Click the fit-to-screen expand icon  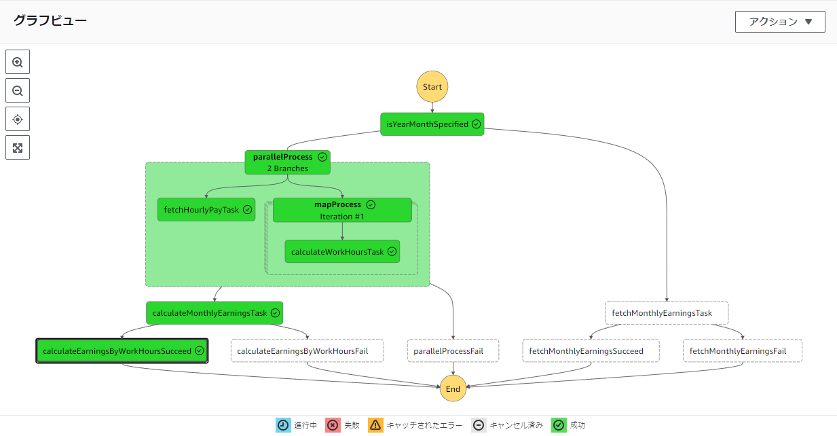tap(18, 147)
